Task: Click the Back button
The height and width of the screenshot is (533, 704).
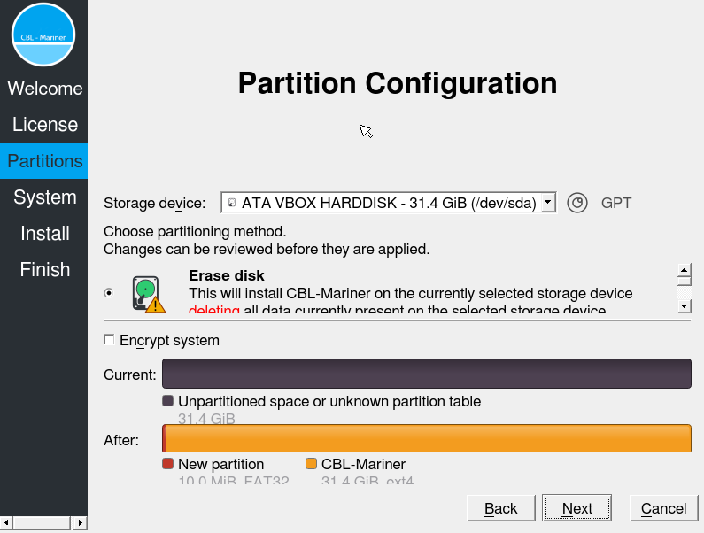Action: tap(501, 508)
